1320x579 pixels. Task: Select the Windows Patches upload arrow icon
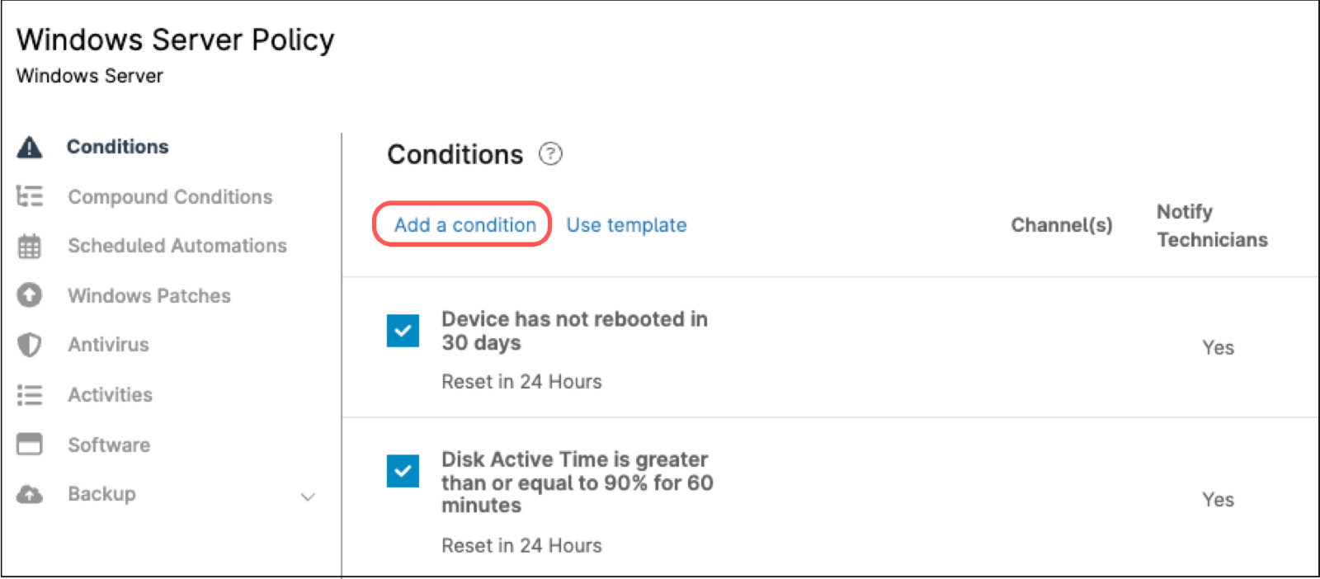[x=29, y=295]
